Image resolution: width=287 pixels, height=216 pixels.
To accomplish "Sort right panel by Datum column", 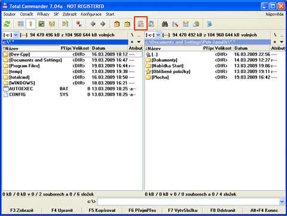I will pyautogui.click(x=252, y=48).
